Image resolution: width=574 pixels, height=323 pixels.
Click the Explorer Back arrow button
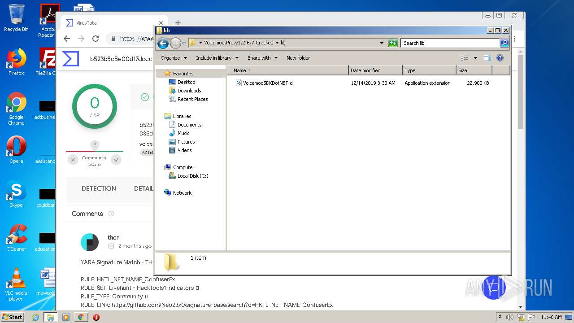(163, 43)
